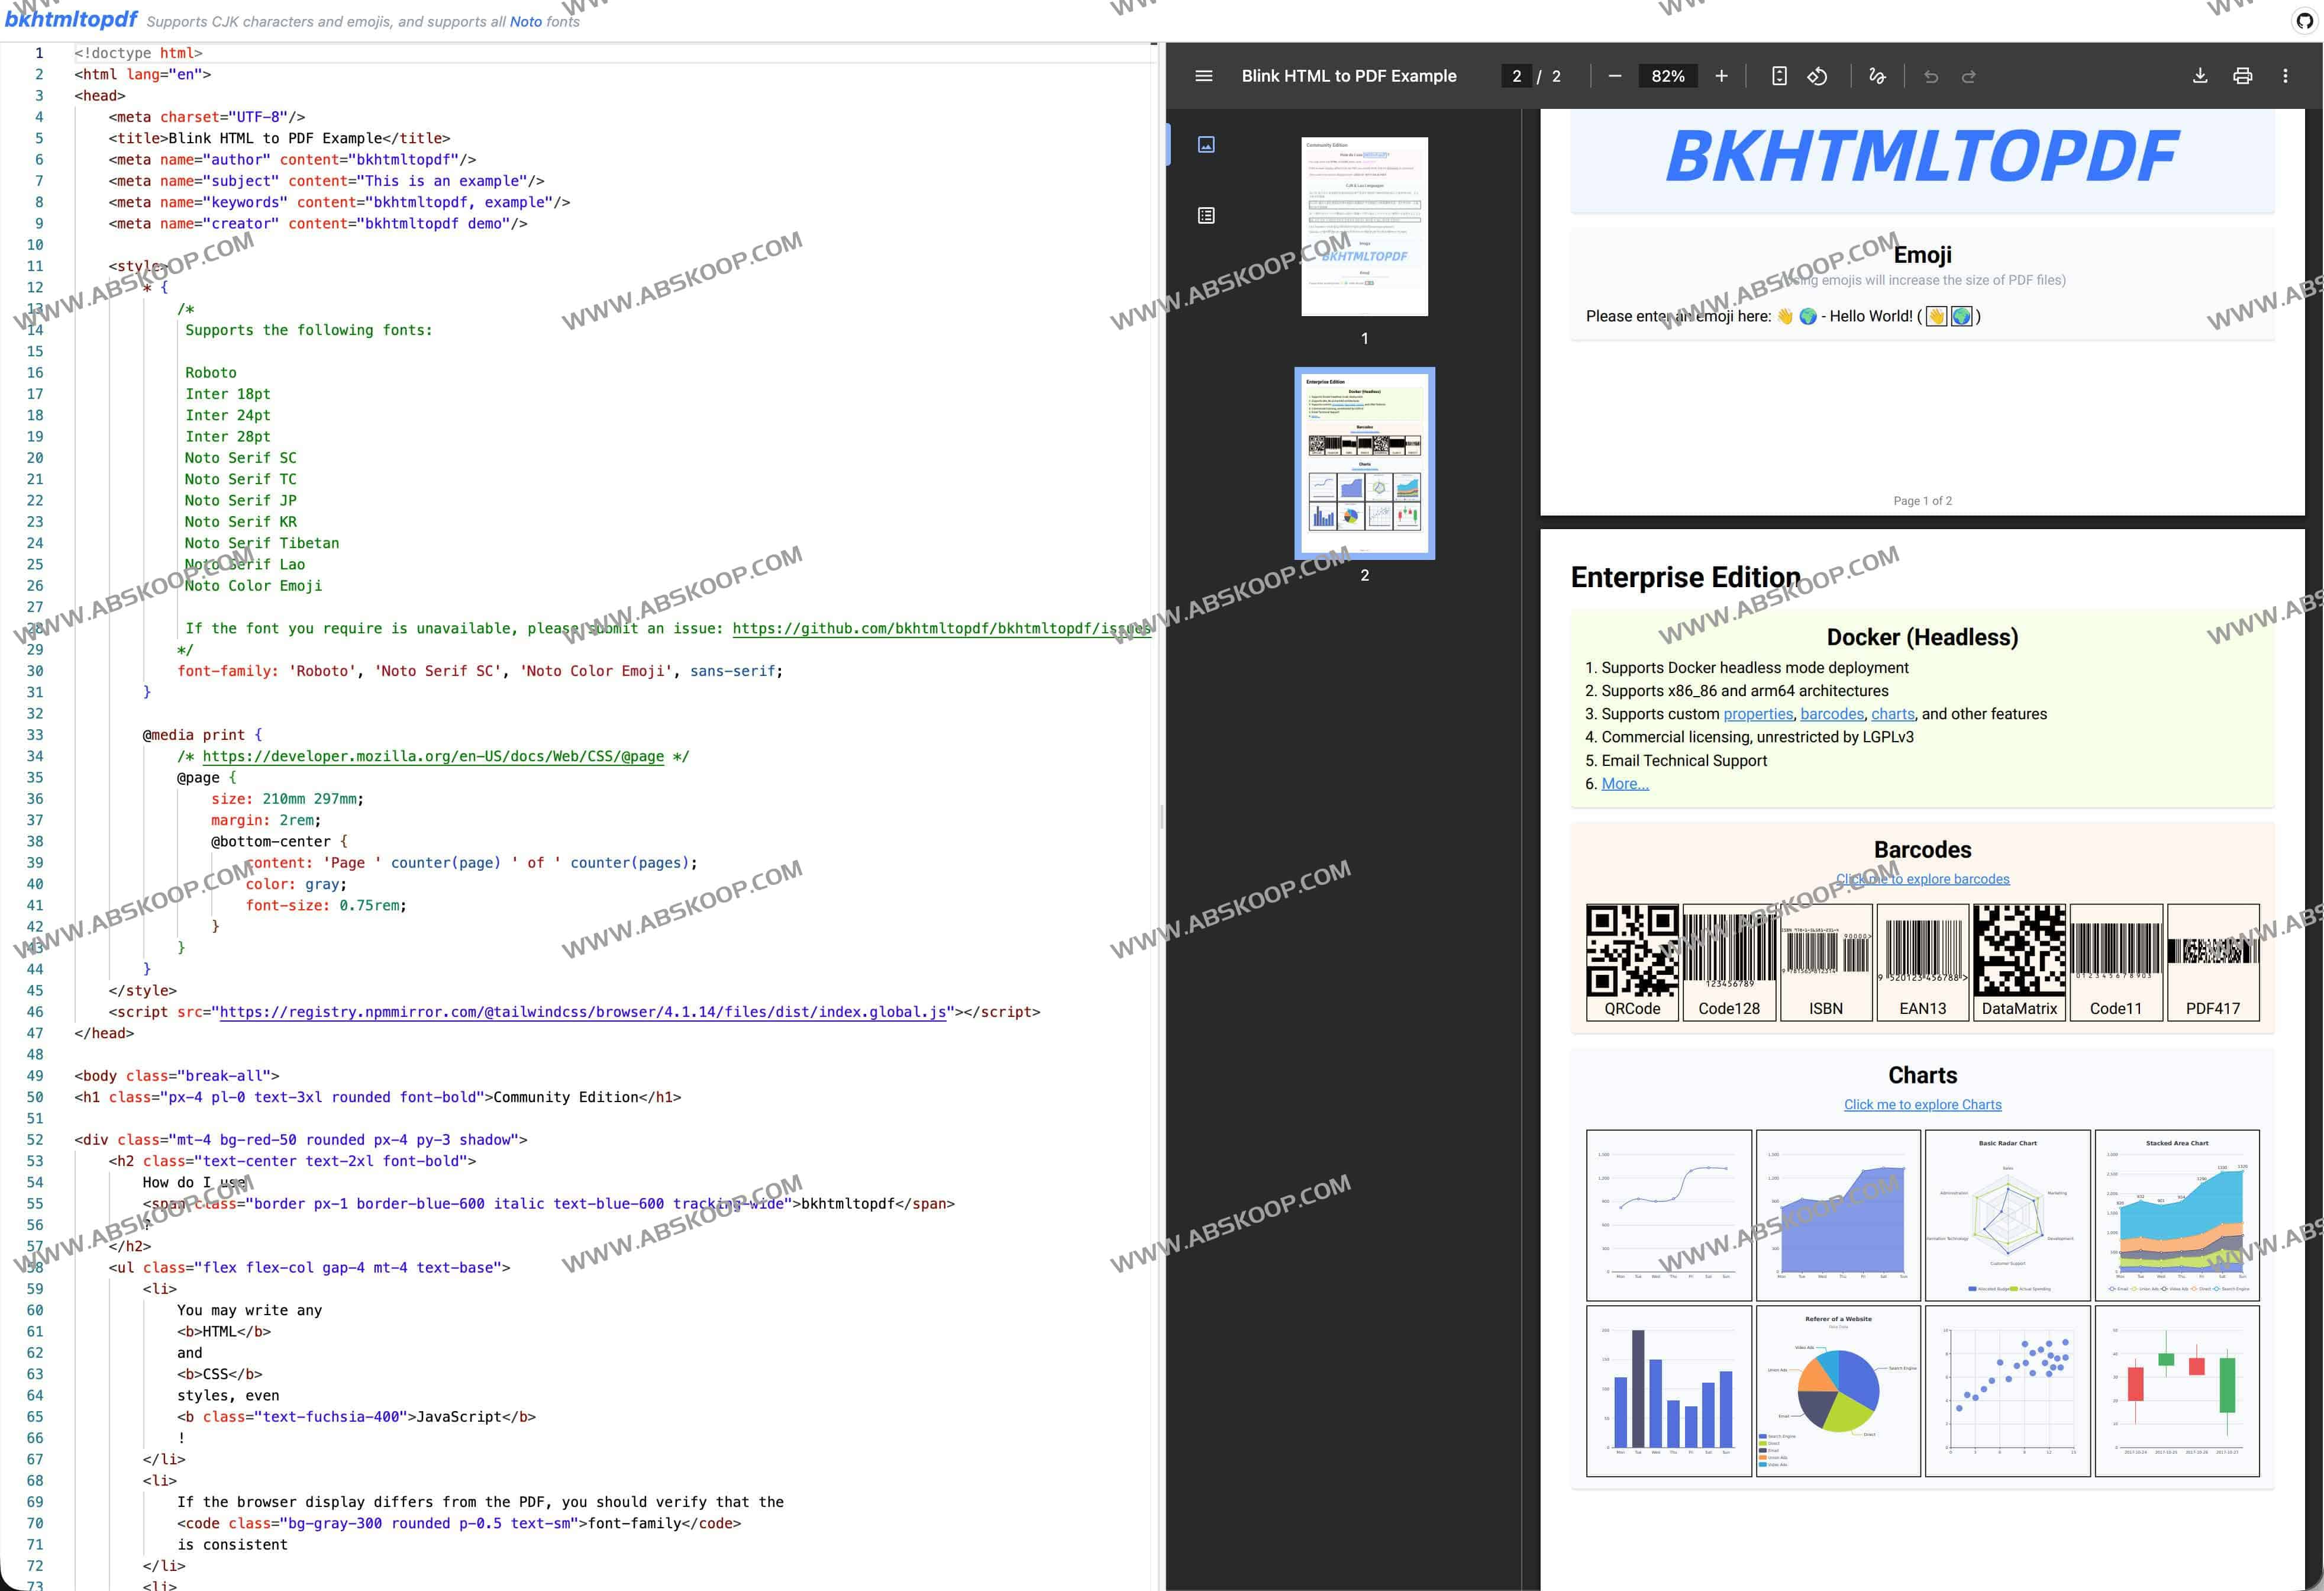Toggle the document outline panel

1206,215
